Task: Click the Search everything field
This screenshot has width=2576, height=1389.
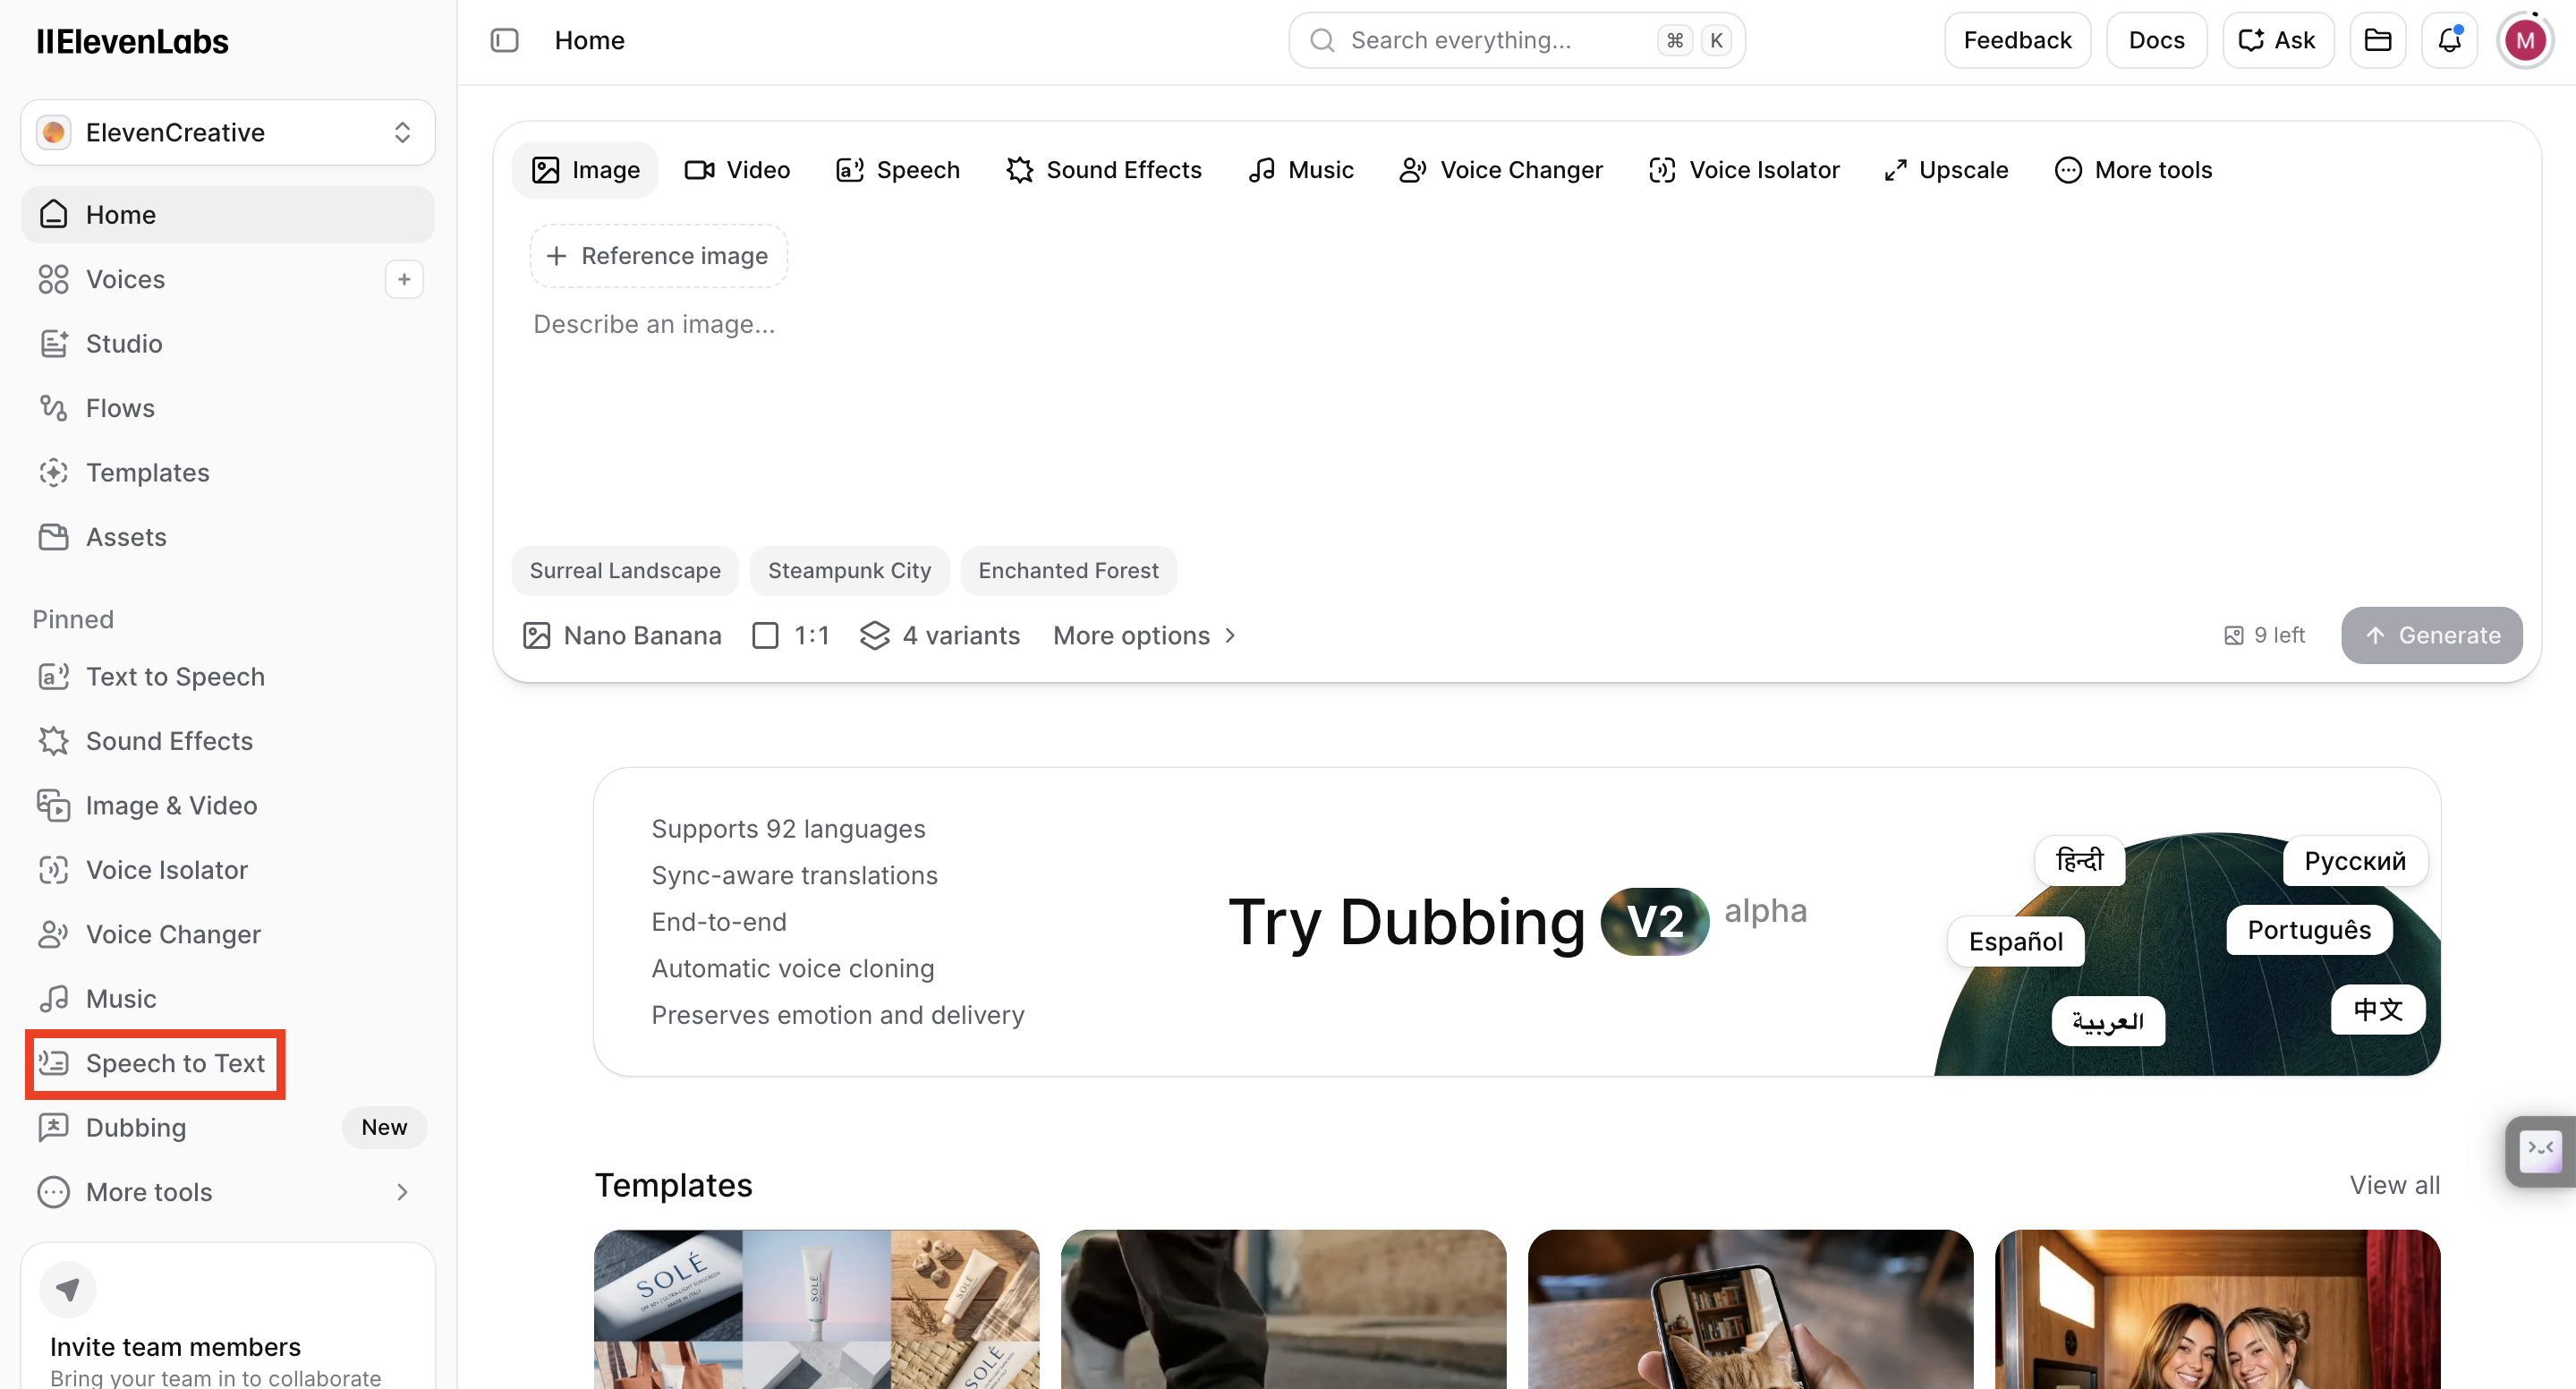Action: click(x=1517, y=40)
